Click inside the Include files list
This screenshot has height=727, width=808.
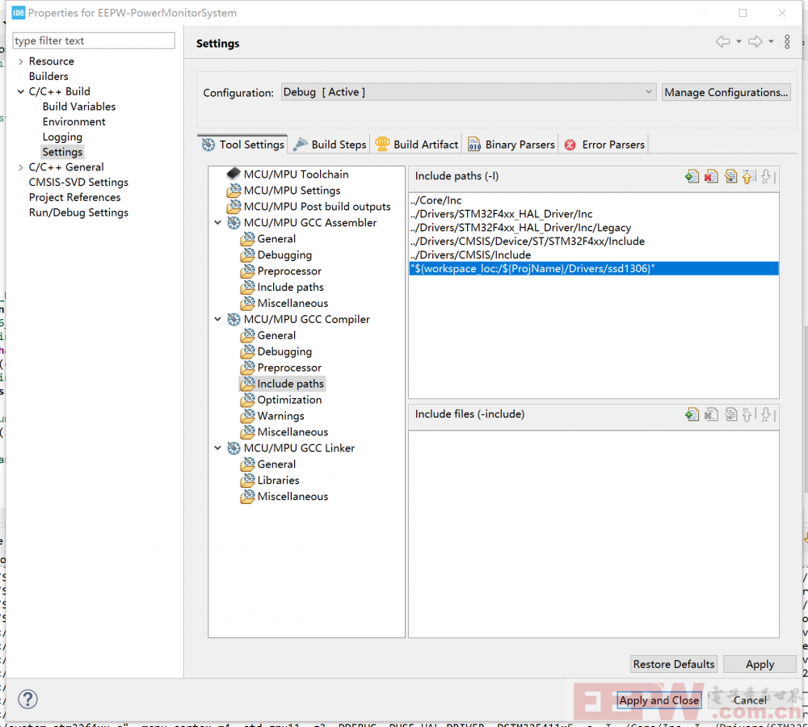point(594,534)
